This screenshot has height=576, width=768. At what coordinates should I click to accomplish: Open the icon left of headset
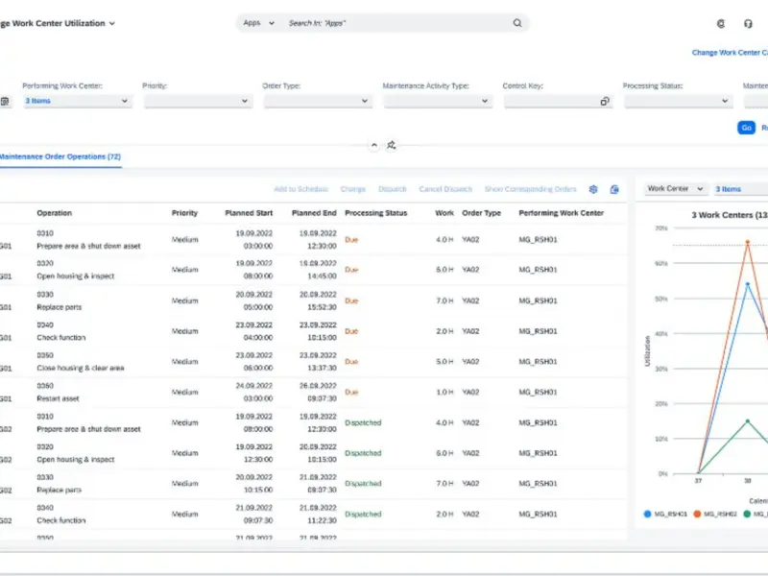point(721,23)
